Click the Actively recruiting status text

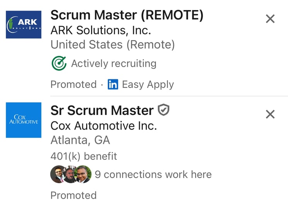(x=114, y=64)
